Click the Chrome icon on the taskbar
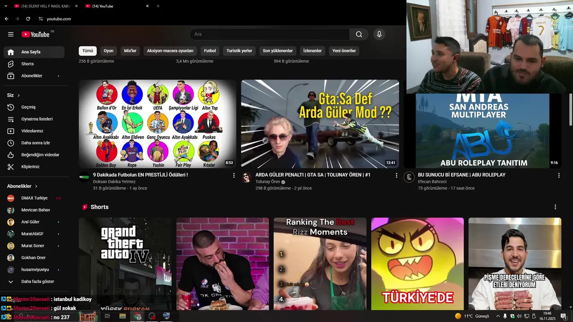The image size is (573, 322). (138, 316)
